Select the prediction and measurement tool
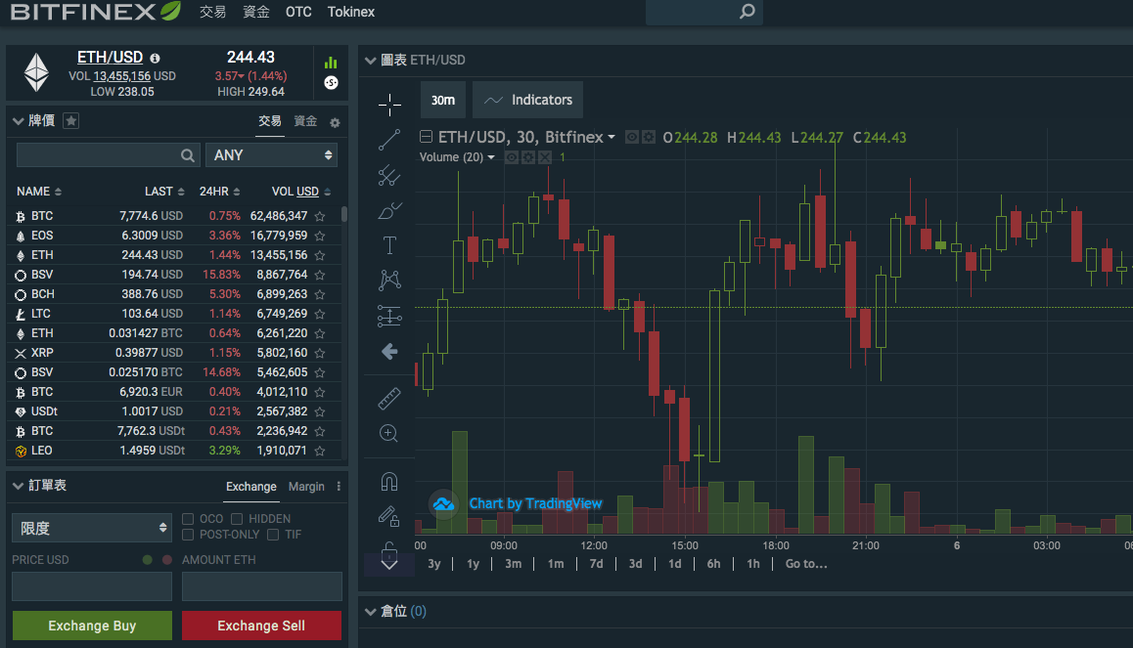The image size is (1133, 648). 389,316
